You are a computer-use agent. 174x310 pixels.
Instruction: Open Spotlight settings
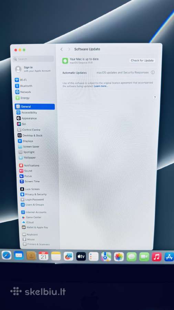click(x=26, y=152)
